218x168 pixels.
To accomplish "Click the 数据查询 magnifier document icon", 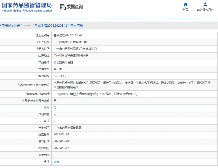I will tap(63, 7).
